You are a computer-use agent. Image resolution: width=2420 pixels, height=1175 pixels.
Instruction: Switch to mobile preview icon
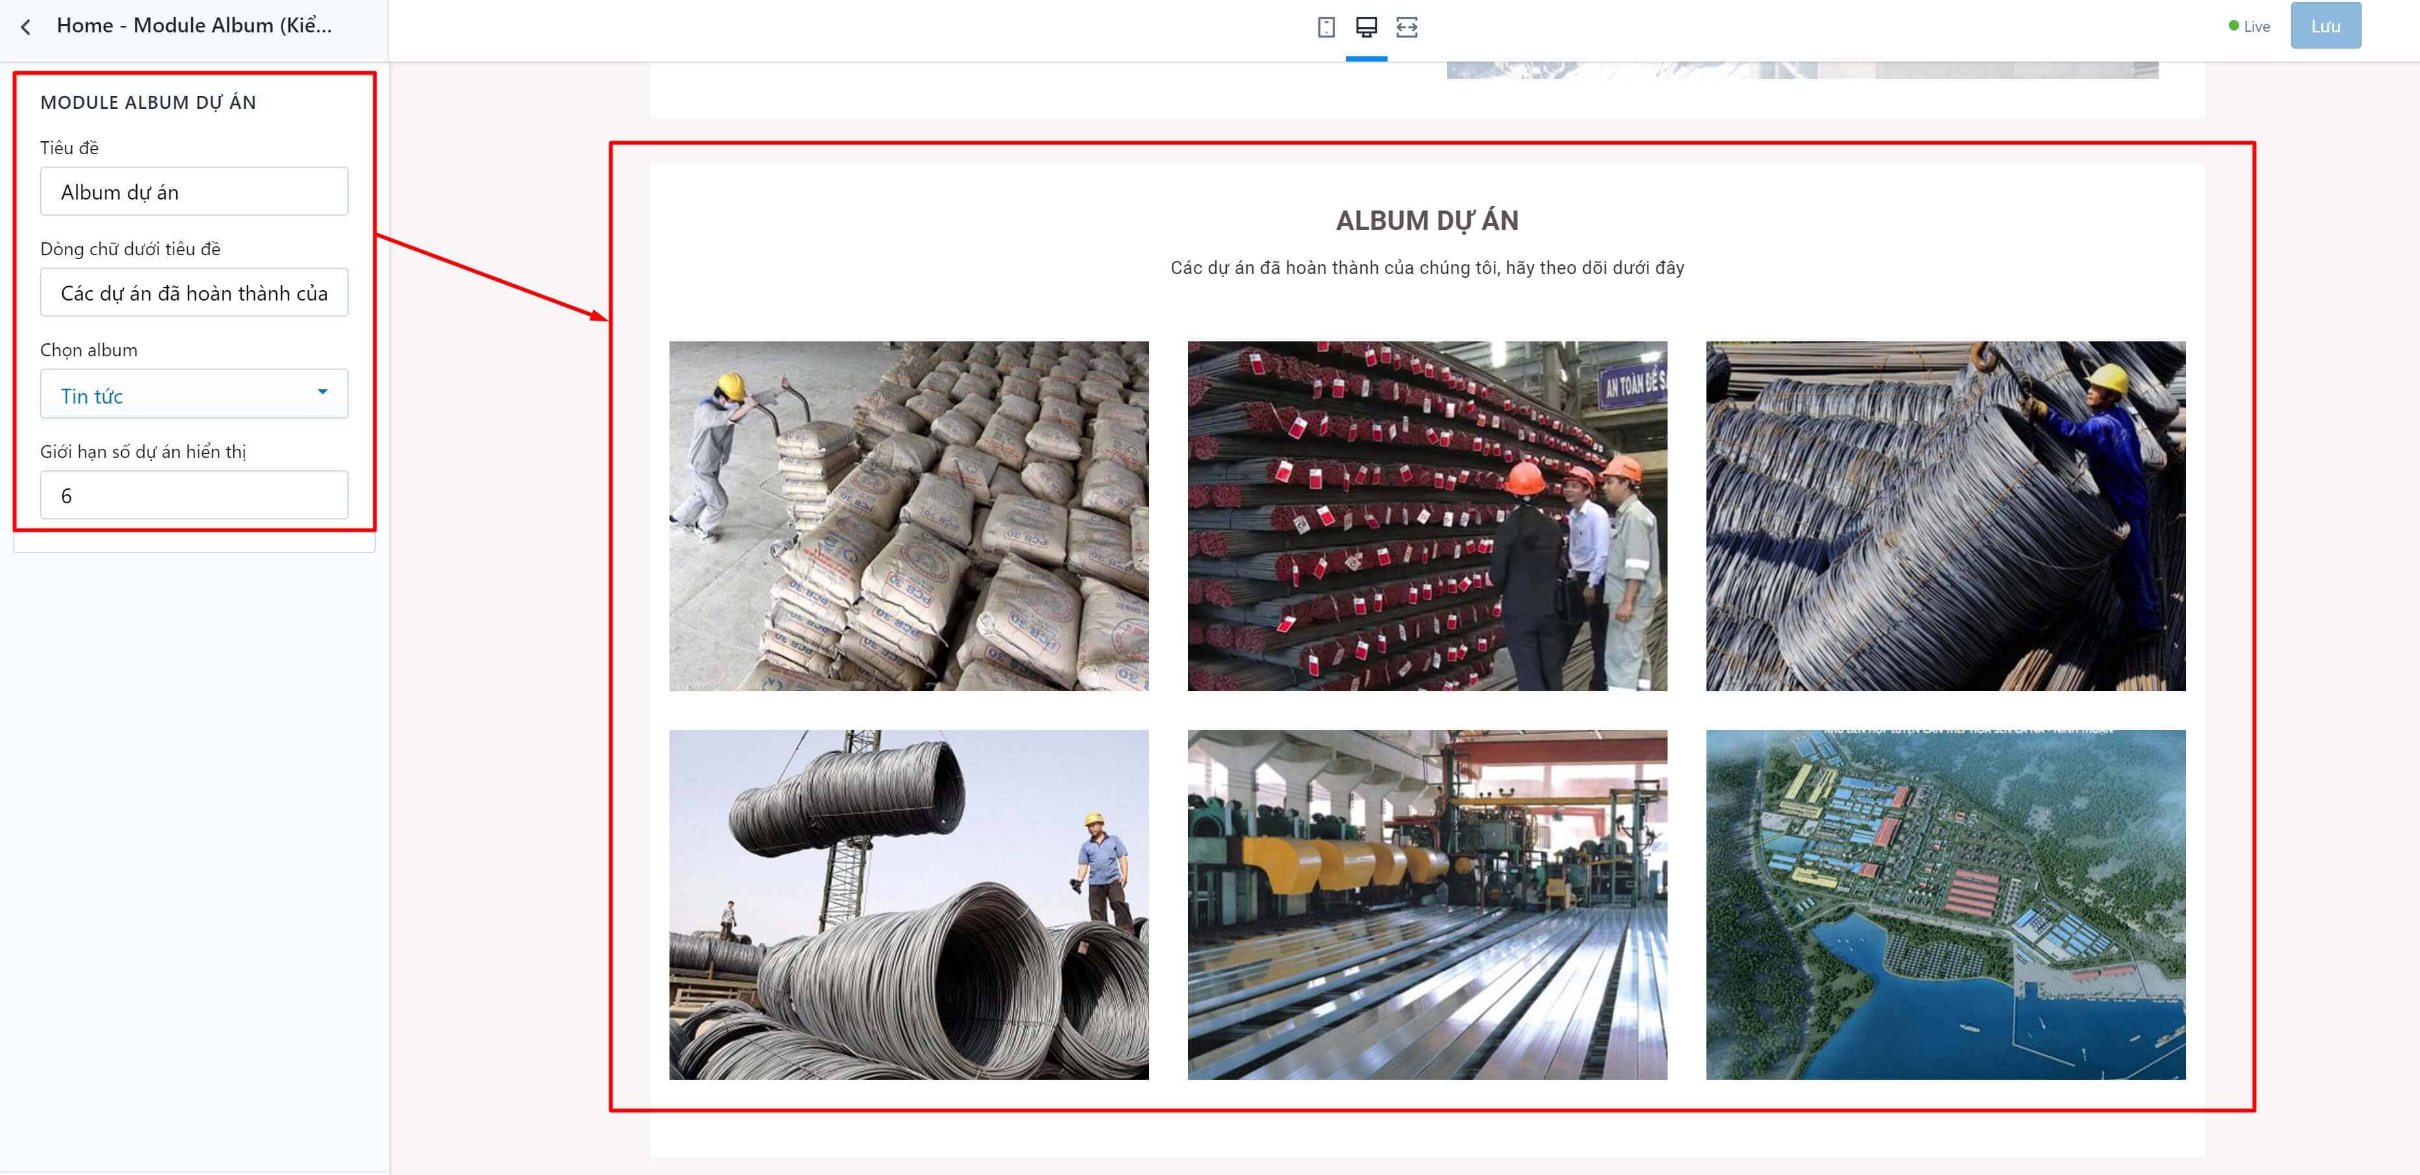pos(1325,27)
